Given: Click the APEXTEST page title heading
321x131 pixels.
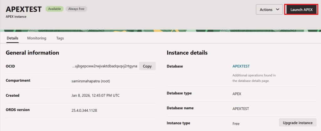Looking at the screenshot, I should point(24,9).
